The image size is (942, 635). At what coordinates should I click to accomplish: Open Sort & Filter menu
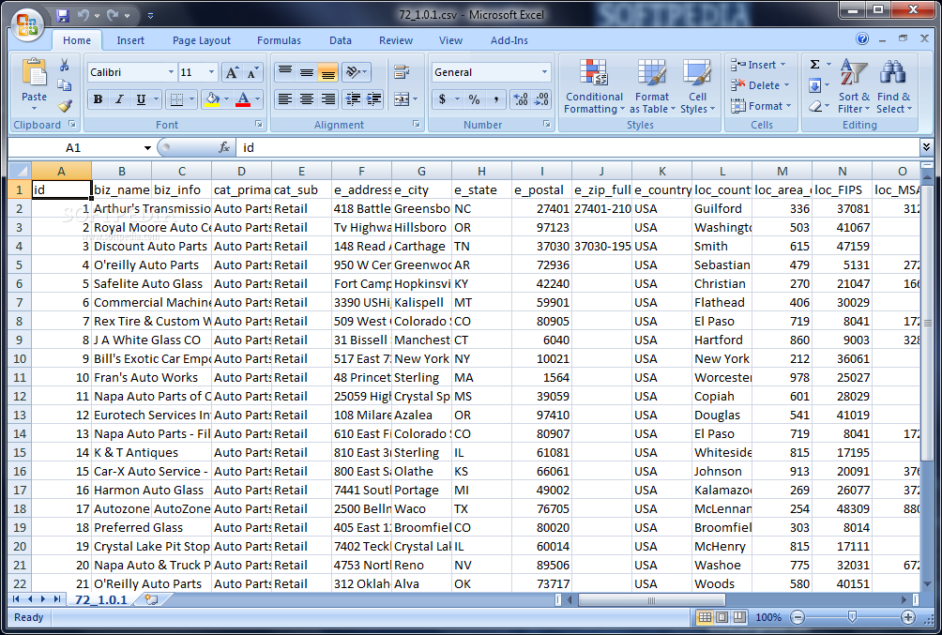854,86
